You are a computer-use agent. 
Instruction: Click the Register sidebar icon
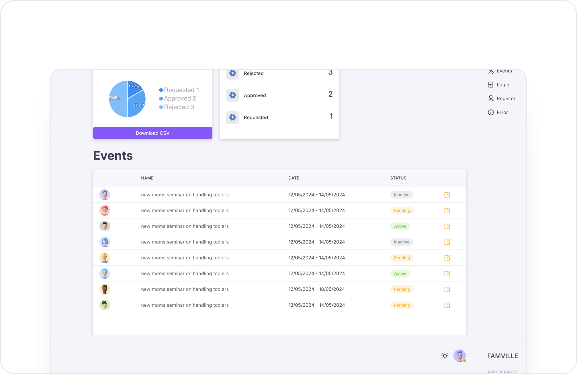491,99
